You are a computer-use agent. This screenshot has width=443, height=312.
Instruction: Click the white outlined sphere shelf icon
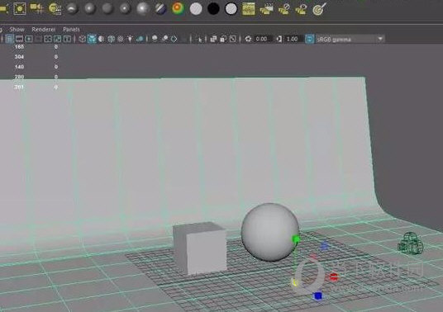(x=231, y=9)
